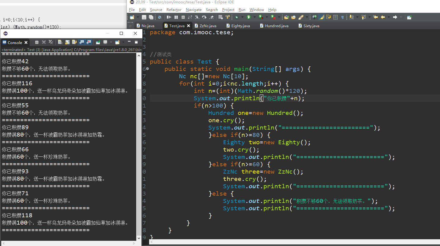
Task: Click the Pin Editor icon
Action: [409, 17]
